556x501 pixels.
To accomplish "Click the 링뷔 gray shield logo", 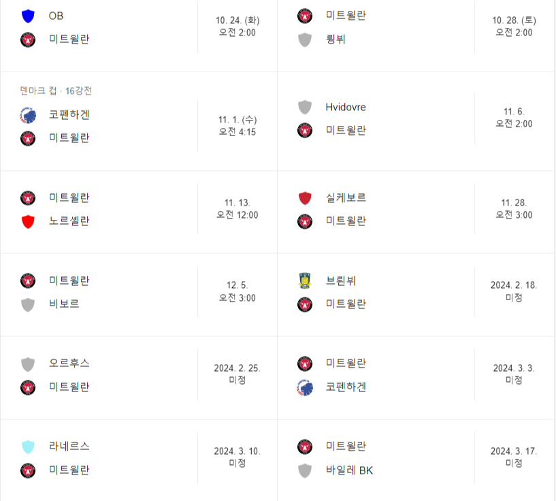I will click(x=304, y=39).
